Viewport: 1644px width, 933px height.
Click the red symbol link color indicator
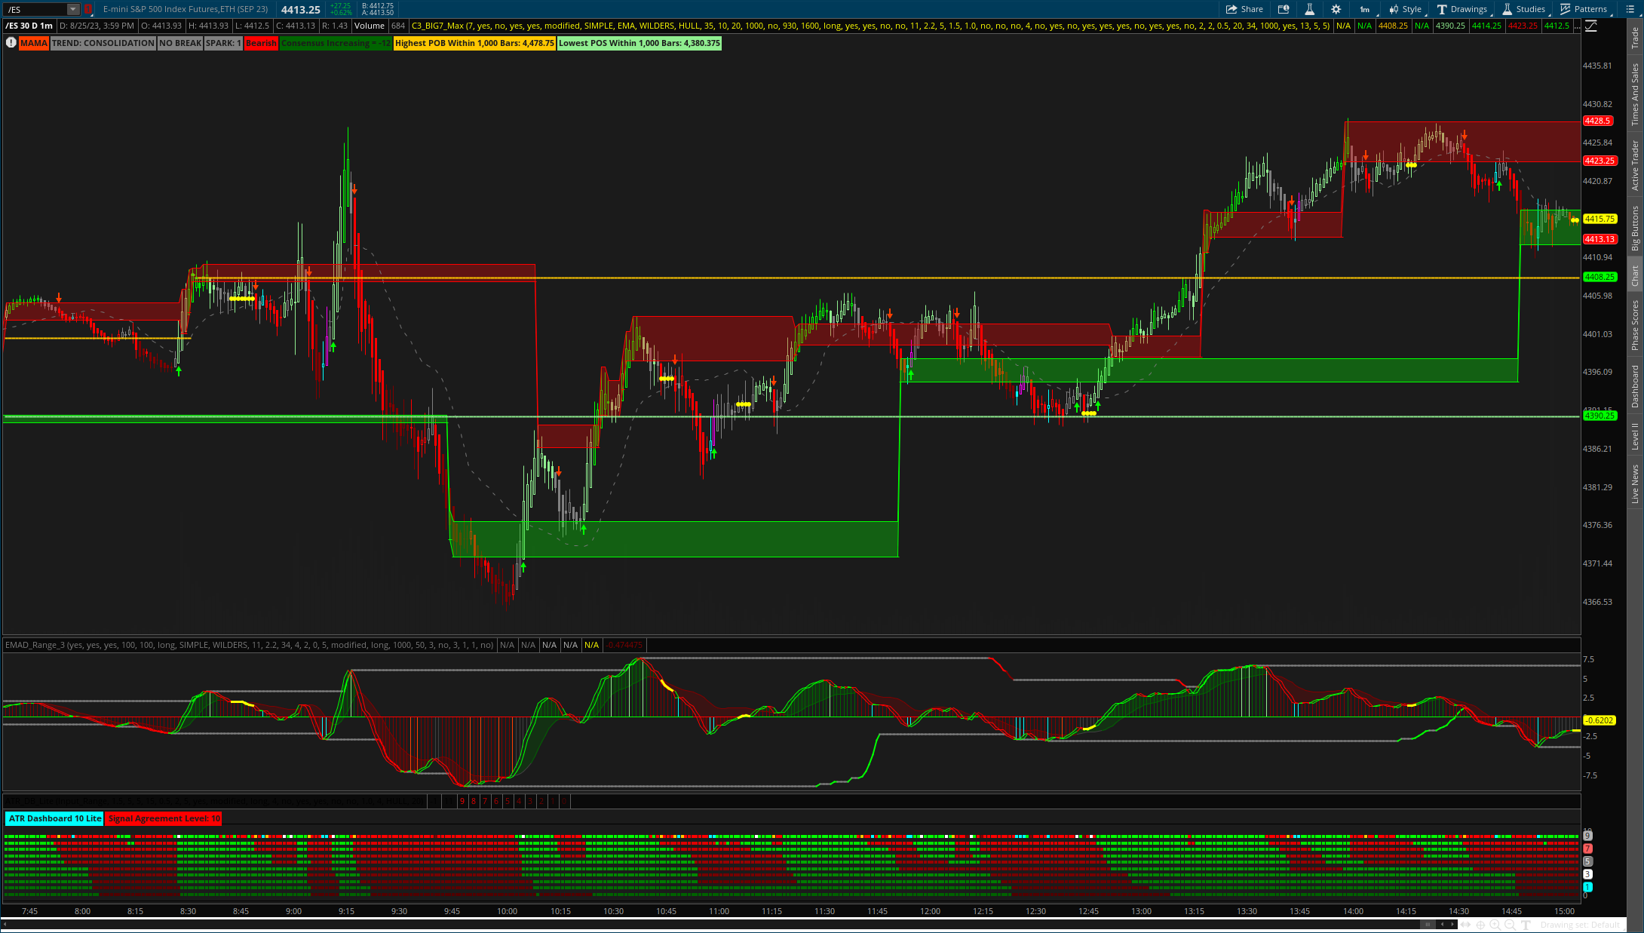tap(87, 9)
